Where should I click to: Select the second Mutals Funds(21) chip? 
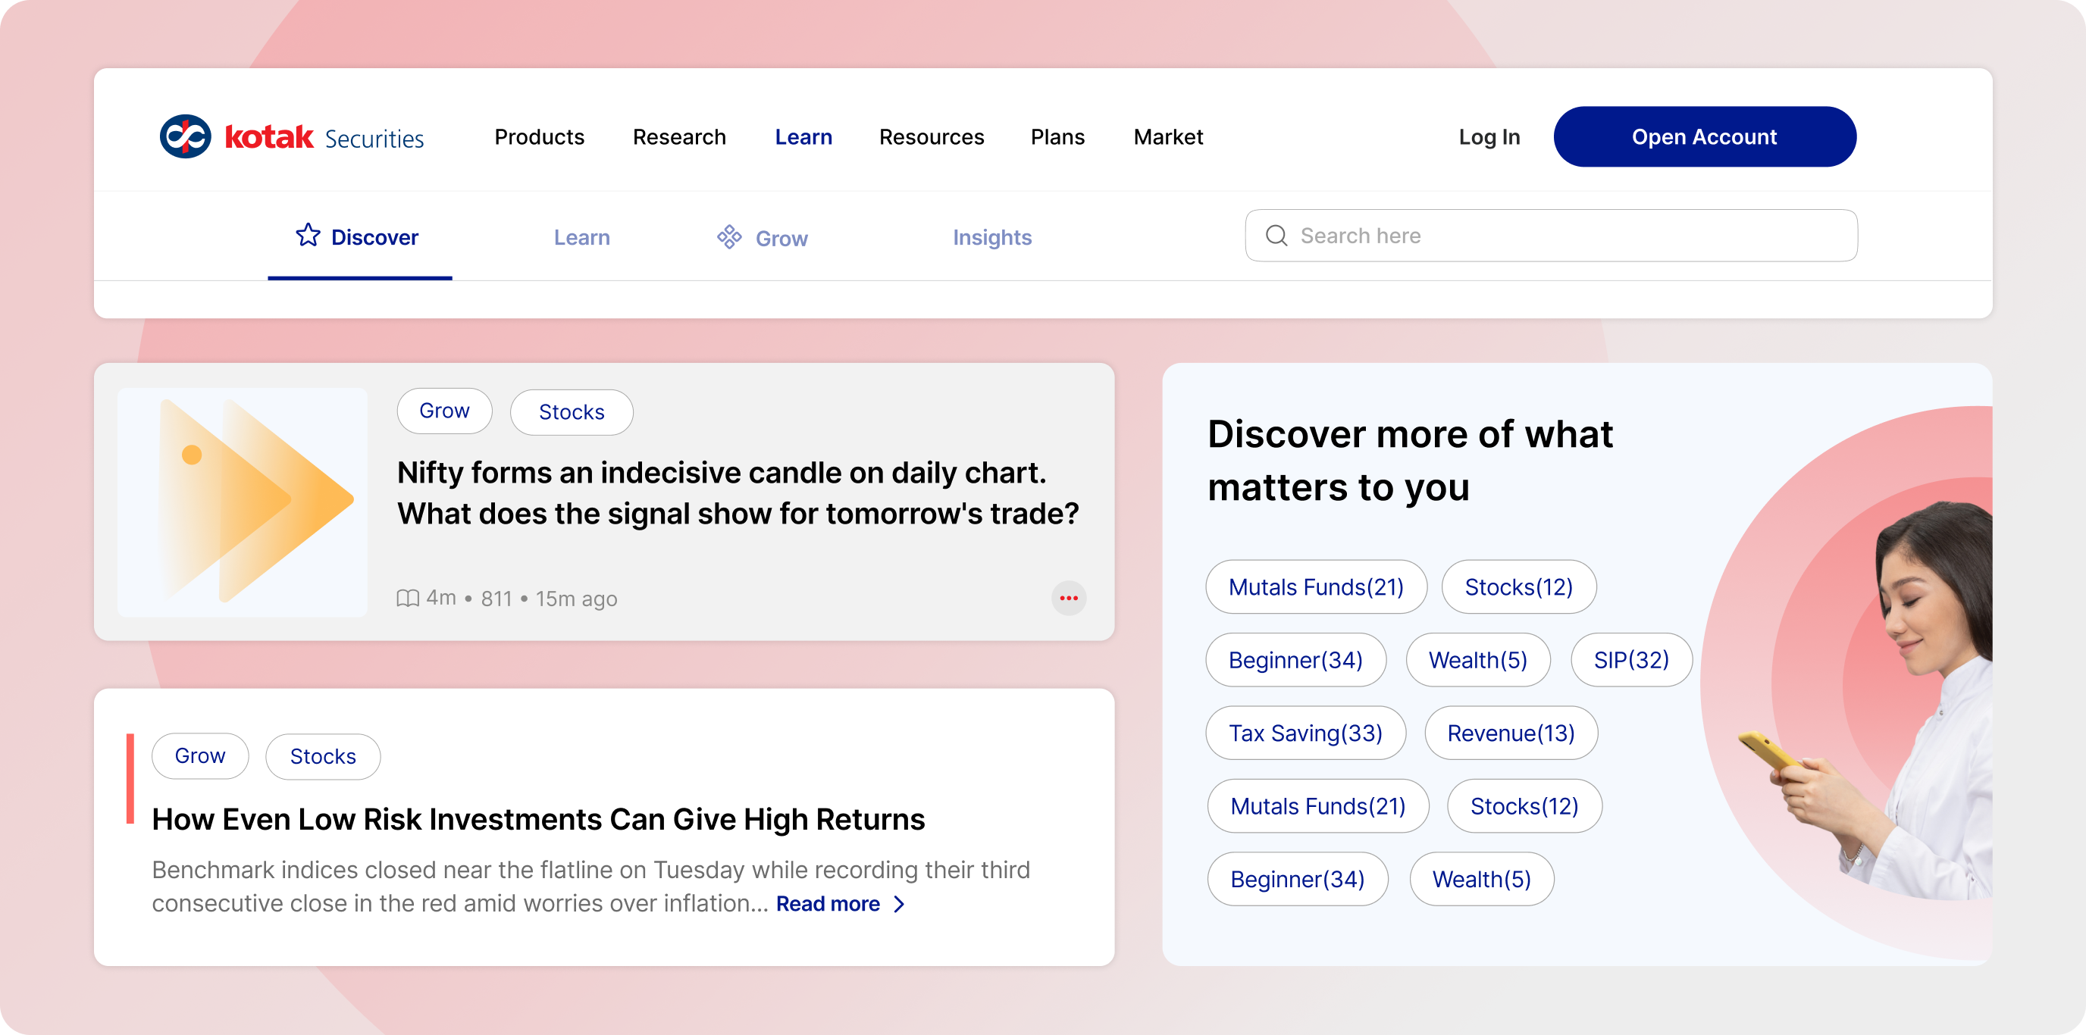1318,806
